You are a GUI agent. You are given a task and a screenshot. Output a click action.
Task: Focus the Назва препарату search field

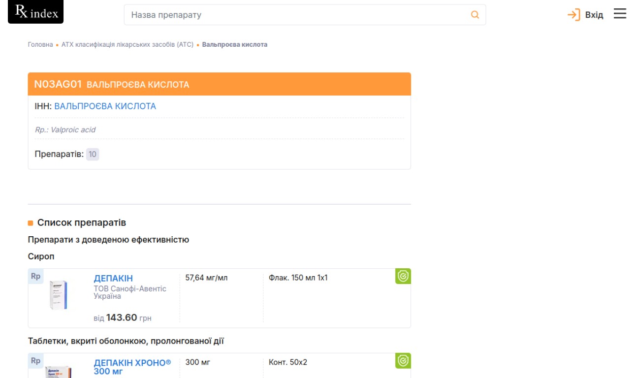click(x=305, y=15)
